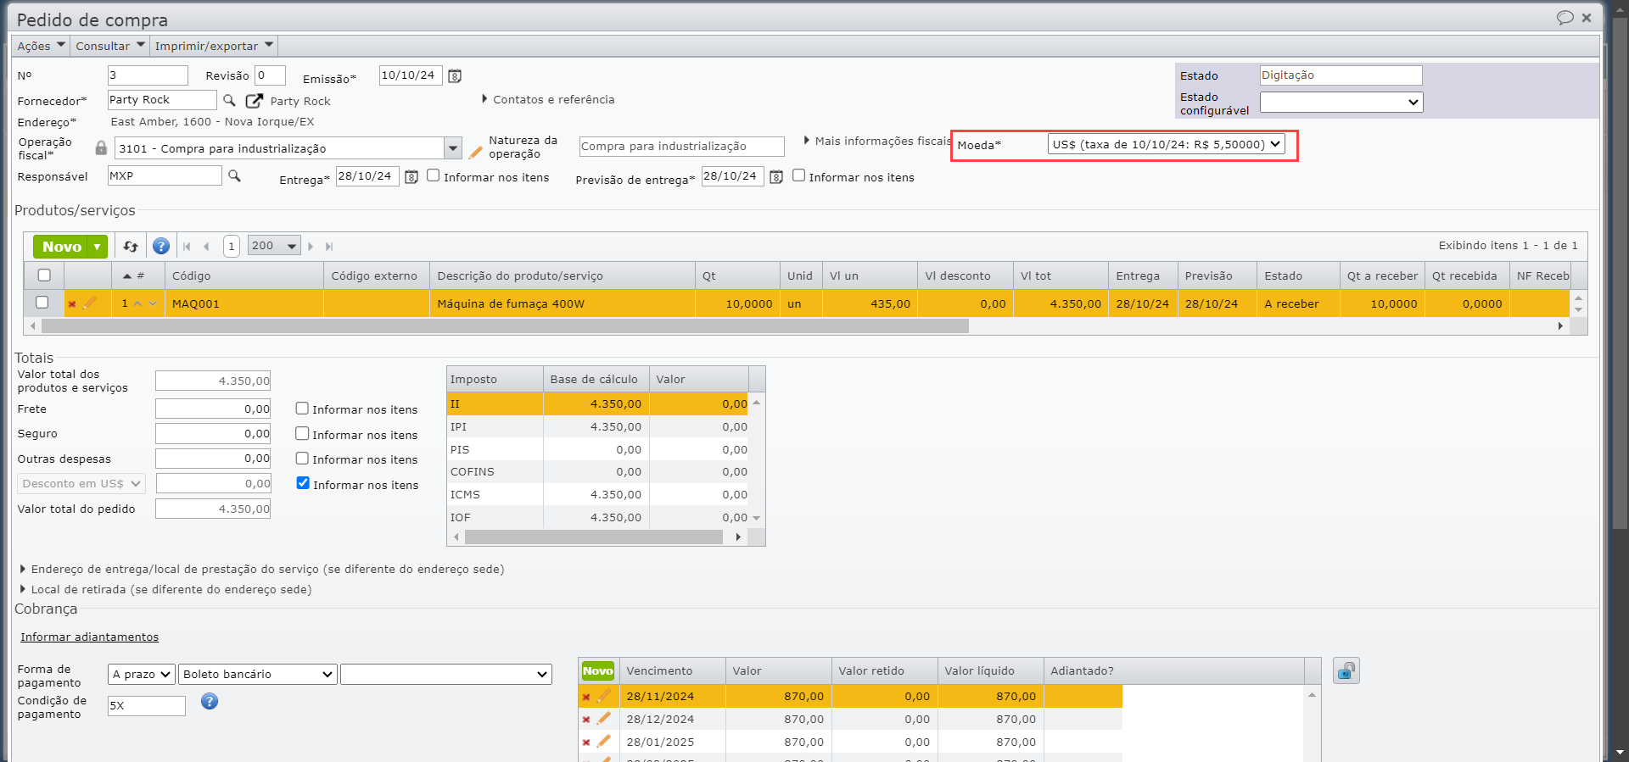Click the products grid horizontal scrollbar
The image size is (1629, 762).
point(505,326)
